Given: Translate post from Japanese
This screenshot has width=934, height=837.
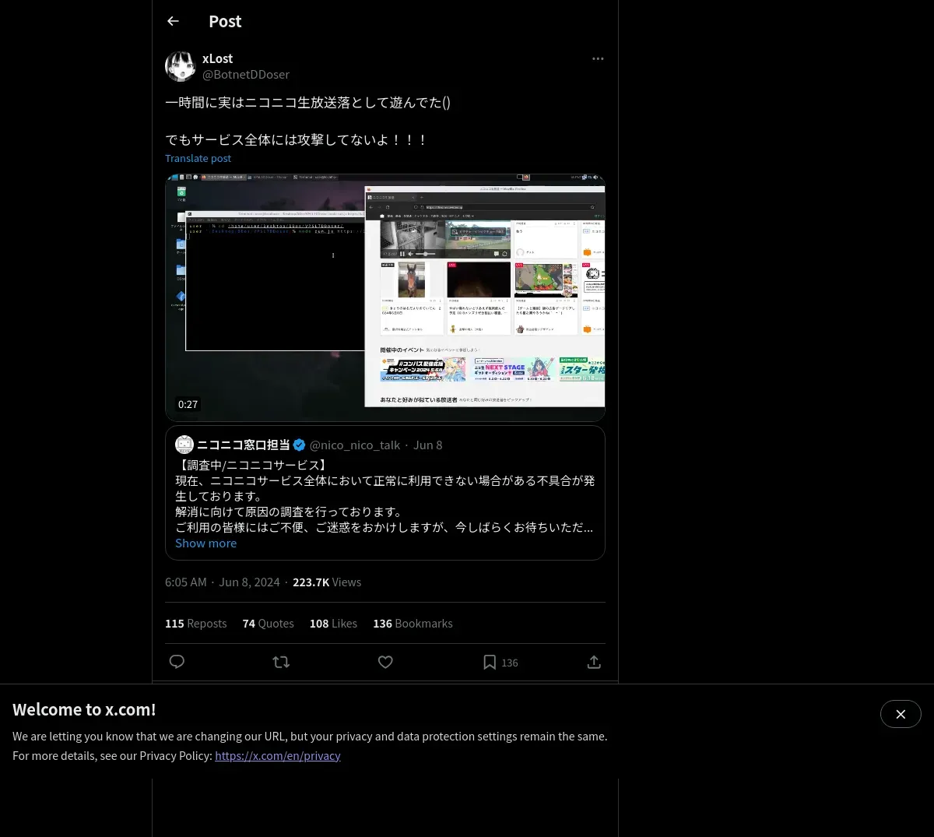Looking at the screenshot, I should [198, 158].
